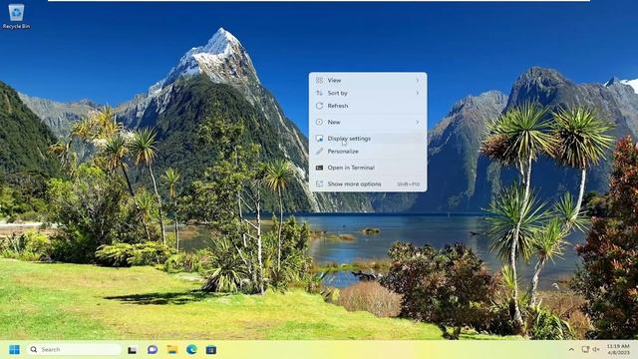Open the View submenu in context menu
The height and width of the screenshot is (359, 638).
[368, 80]
